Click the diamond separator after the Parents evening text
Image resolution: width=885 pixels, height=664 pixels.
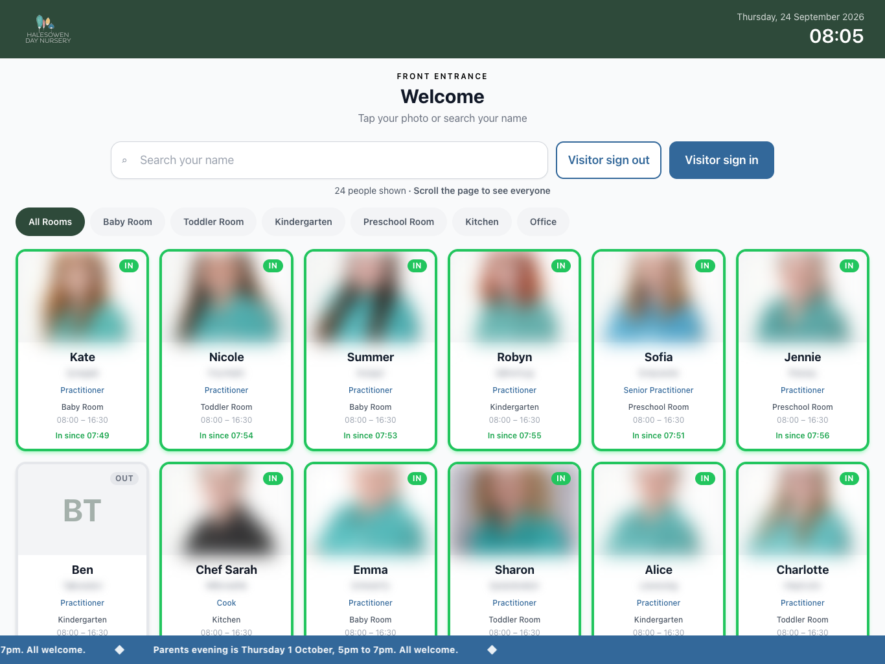(x=492, y=650)
